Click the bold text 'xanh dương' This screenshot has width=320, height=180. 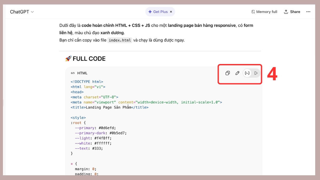pyautogui.click(x=112, y=33)
